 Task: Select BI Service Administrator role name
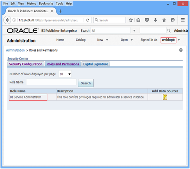(x=26, y=97)
